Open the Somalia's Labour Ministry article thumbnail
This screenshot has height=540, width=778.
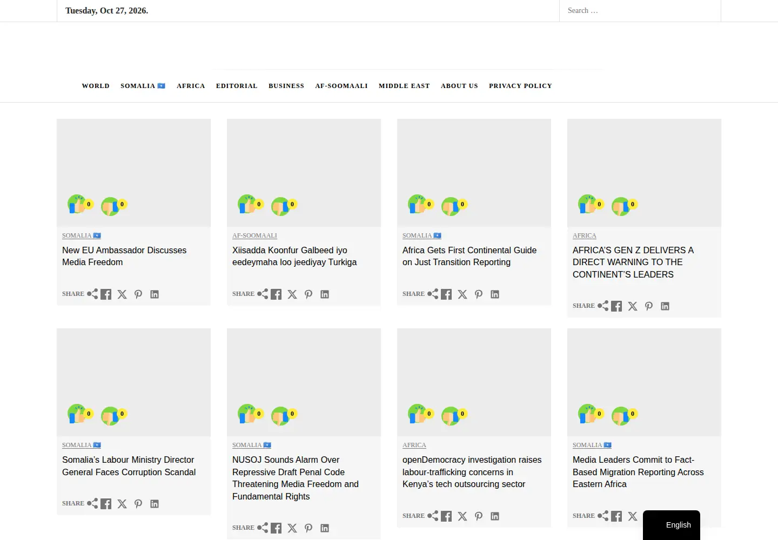pos(133,382)
